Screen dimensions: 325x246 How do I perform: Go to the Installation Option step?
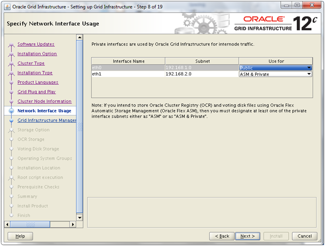[37, 54]
